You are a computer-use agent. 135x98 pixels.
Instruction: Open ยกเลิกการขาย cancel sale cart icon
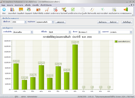55,10
